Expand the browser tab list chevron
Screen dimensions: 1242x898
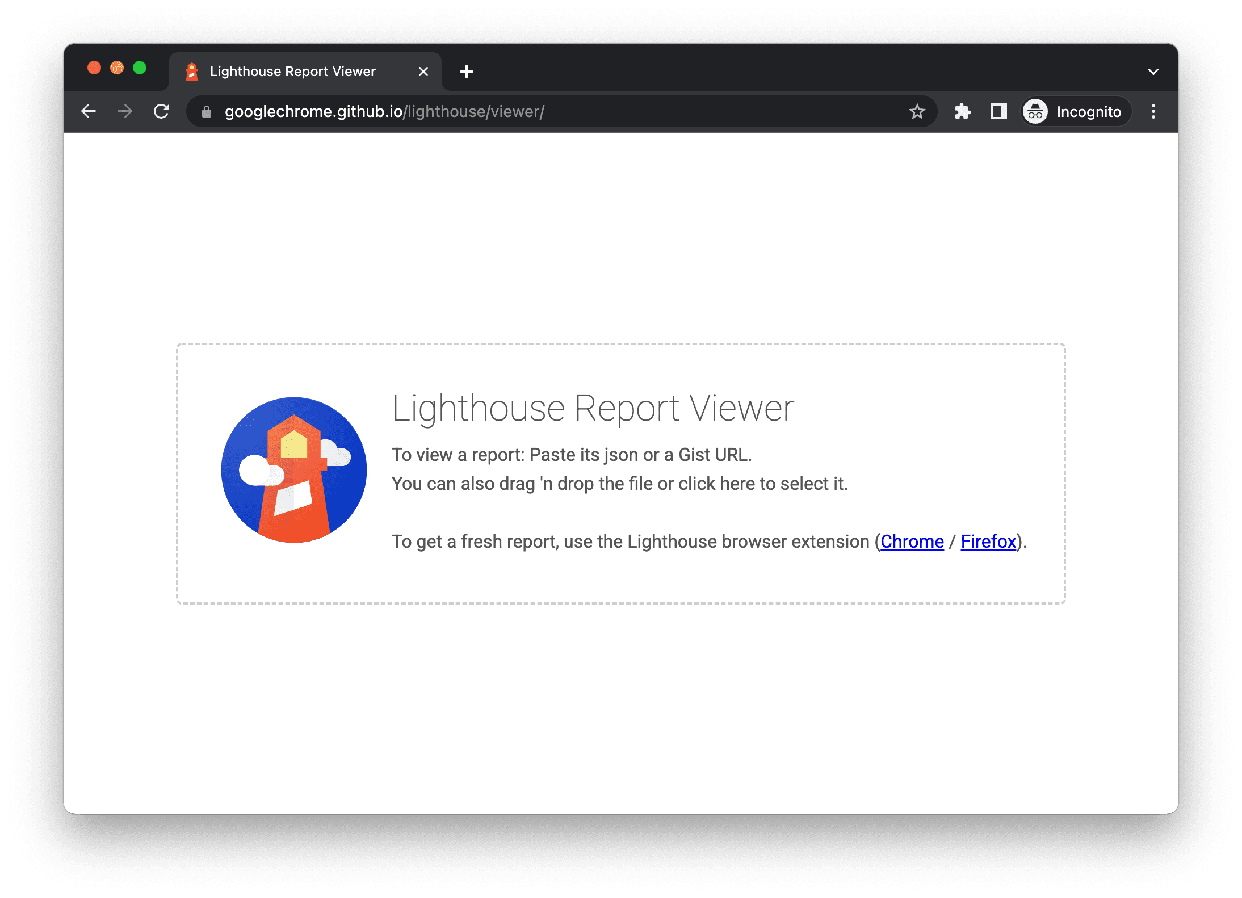point(1153,70)
